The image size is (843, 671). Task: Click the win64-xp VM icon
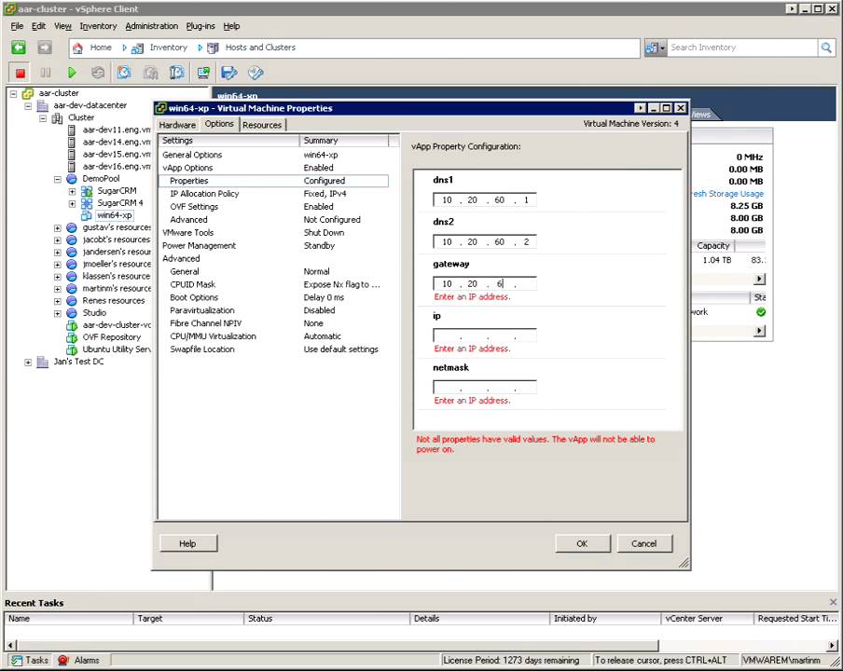pos(87,215)
